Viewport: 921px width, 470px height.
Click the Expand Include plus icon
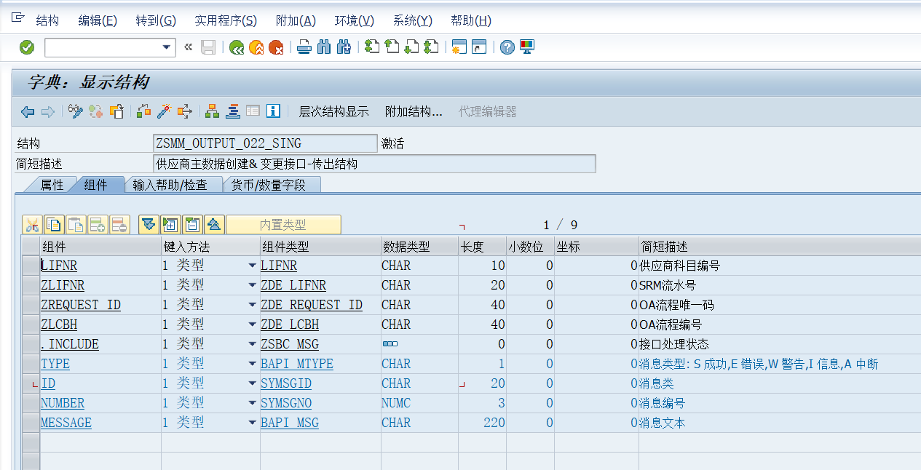coord(170,225)
